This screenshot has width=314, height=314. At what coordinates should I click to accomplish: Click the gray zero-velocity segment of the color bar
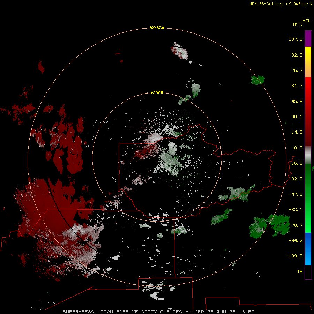(308, 155)
